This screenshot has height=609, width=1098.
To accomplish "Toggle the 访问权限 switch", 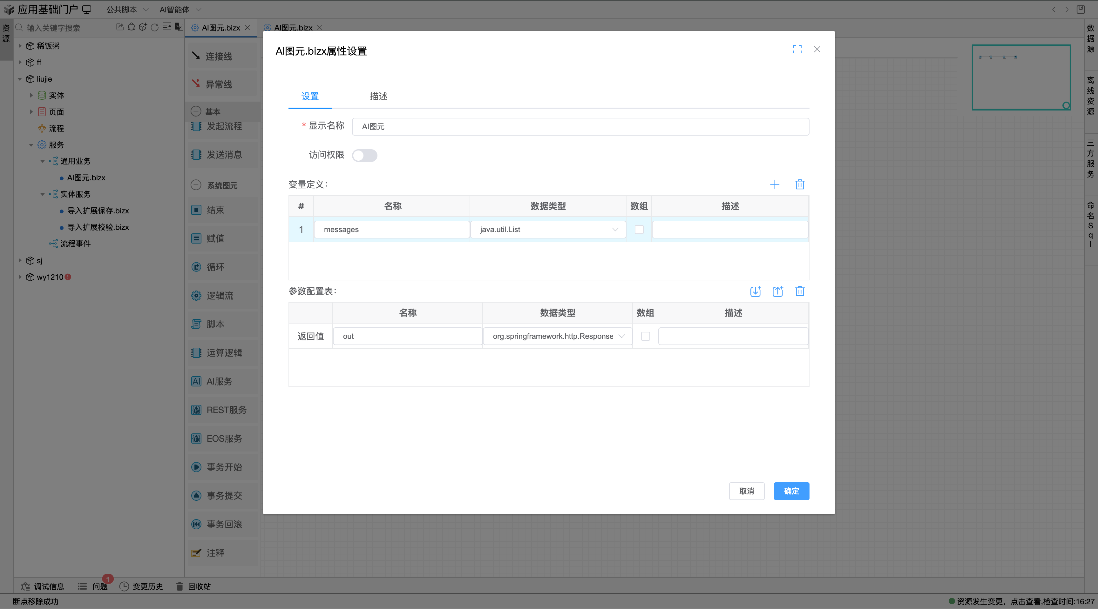I will coord(365,156).
